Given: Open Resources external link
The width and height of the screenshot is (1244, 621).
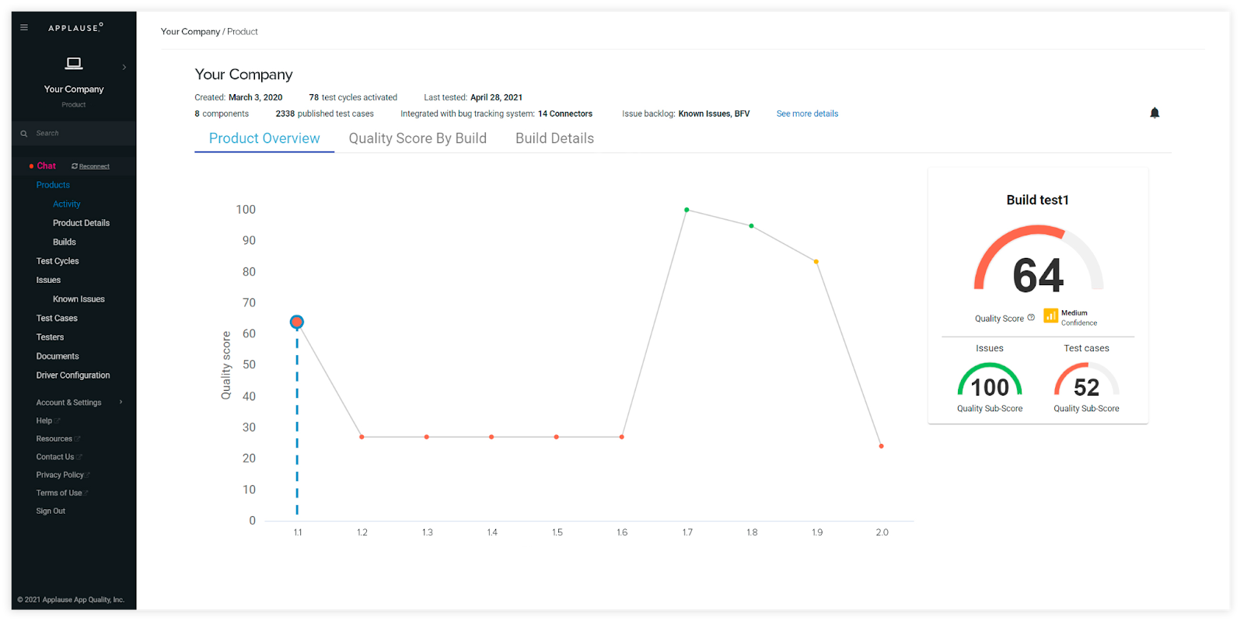Looking at the screenshot, I should pos(58,438).
